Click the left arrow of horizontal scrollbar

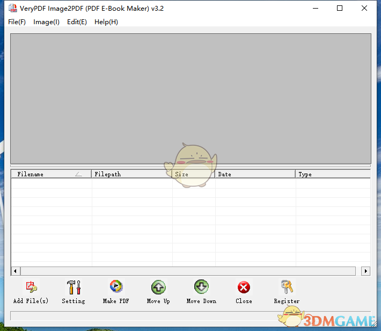16,271
